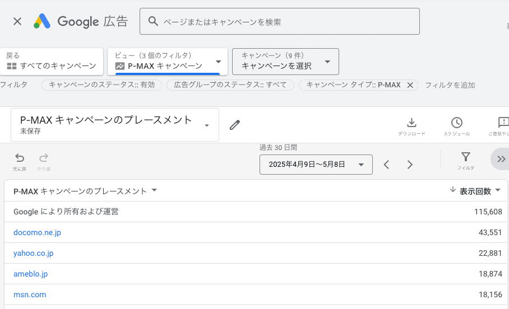Viewport: 509px width, 309px height.
Task: Click the 元に戻す undo icon
Action: (x=20, y=158)
